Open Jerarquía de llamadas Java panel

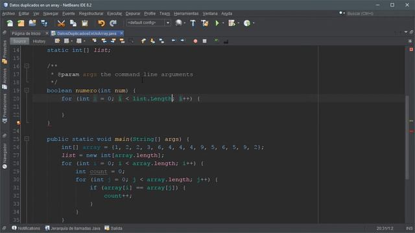73,228
